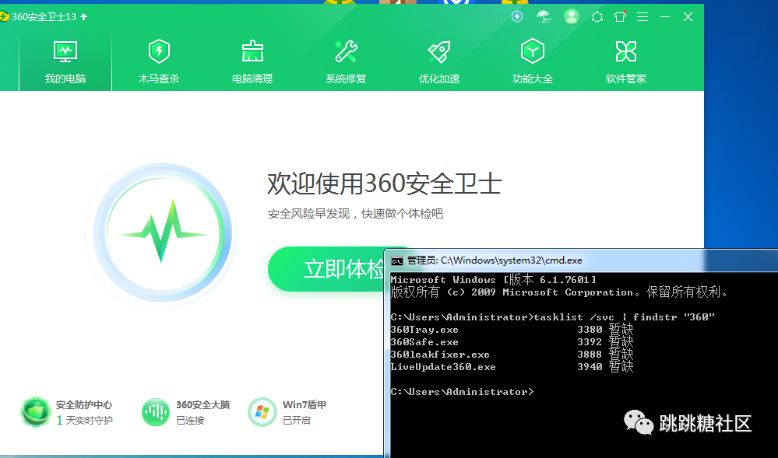Click the last C:\Users\Administrator> prompt

pyautogui.click(x=462, y=392)
